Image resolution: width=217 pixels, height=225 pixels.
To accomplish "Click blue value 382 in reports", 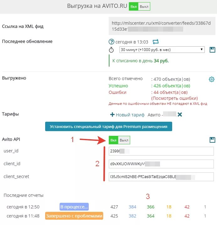I will (132, 216).
